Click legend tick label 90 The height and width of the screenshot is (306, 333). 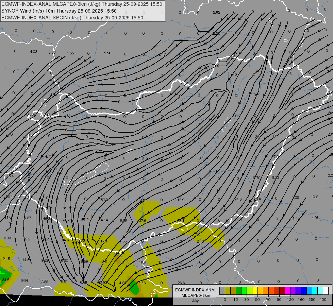279,300
